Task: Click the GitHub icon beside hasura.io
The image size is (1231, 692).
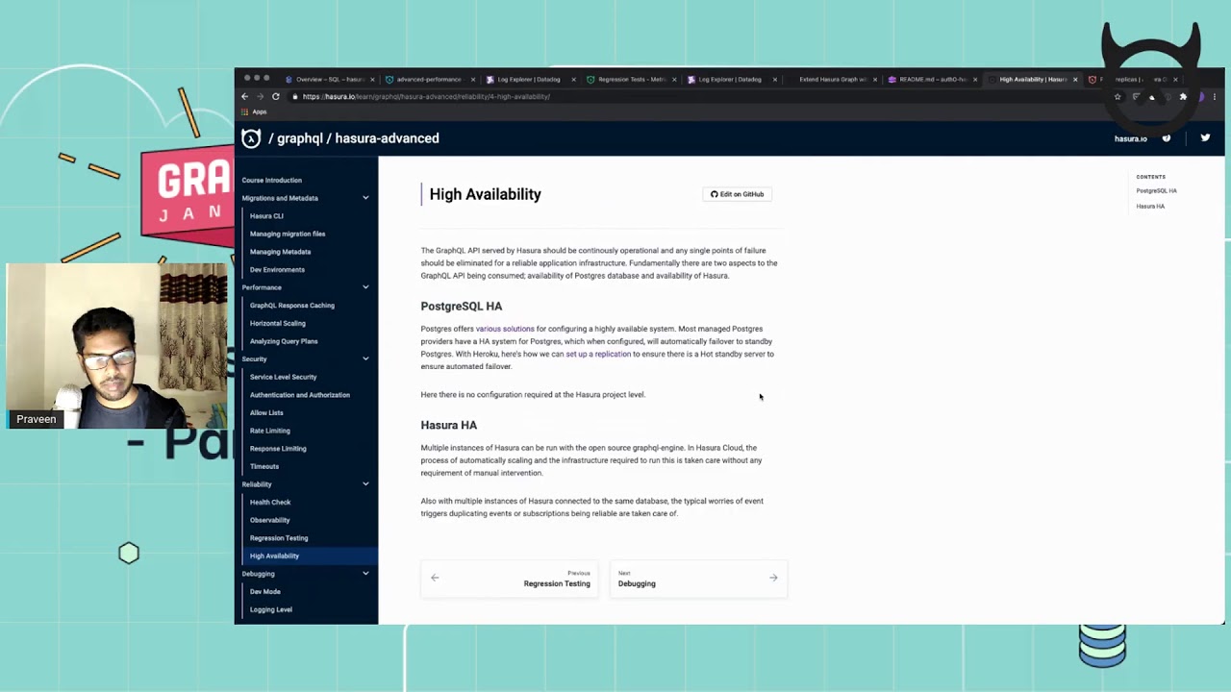Action: [1167, 138]
